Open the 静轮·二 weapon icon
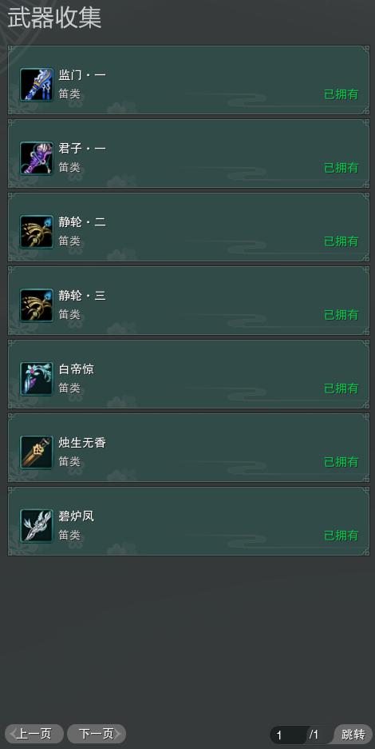The width and height of the screenshot is (375, 749). tap(37, 232)
